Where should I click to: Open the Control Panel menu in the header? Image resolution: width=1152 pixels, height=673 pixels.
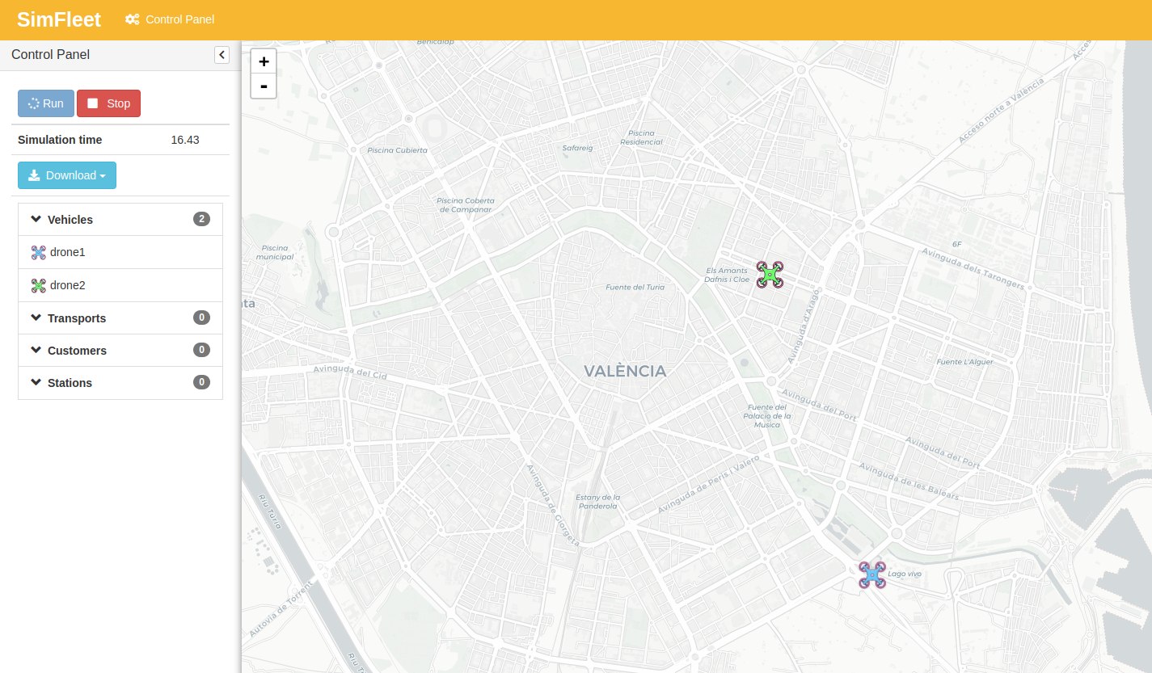170,19
